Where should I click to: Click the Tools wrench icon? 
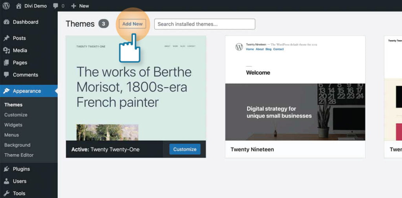6,193
